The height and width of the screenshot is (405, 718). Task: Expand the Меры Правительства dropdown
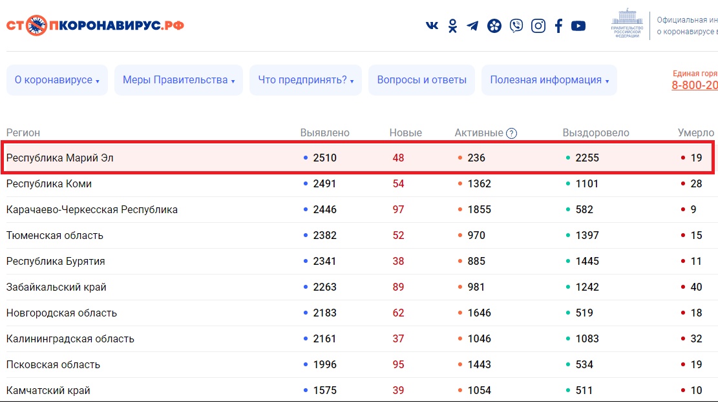[178, 80]
